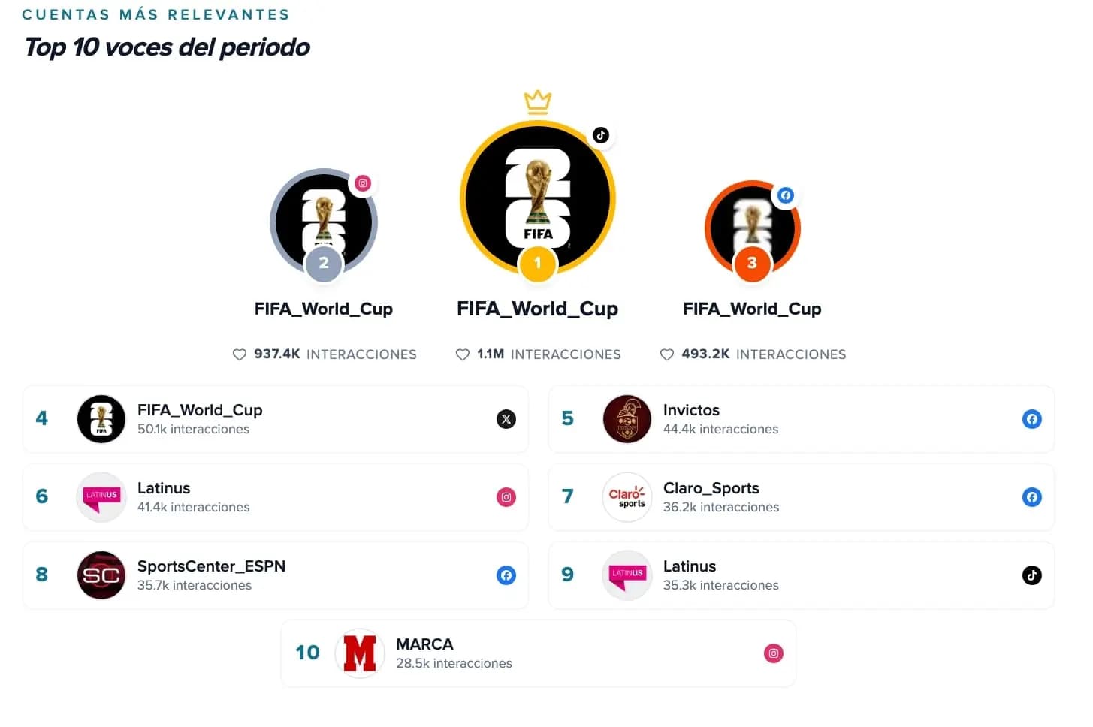
Task: Open the first-place FIFA_World_Cup profile picture
Action: (538, 198)
